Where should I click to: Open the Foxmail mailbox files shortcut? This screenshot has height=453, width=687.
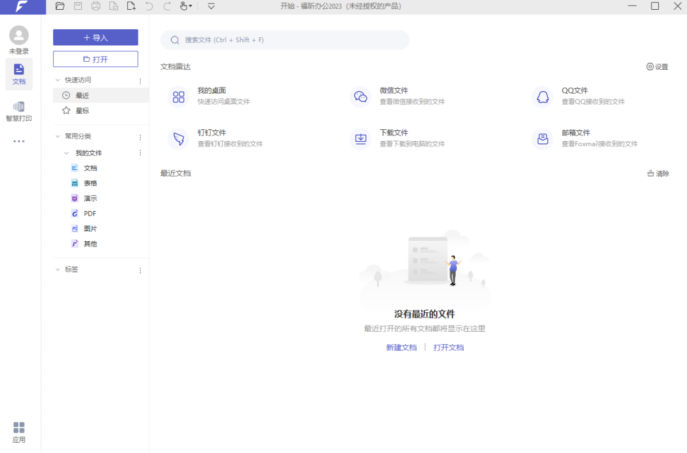(577, 138)
